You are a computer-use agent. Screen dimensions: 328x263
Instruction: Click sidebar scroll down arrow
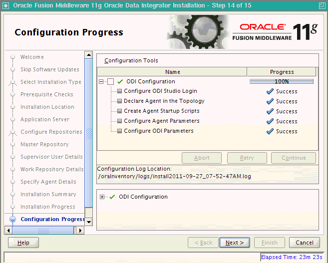pos(89,222)
